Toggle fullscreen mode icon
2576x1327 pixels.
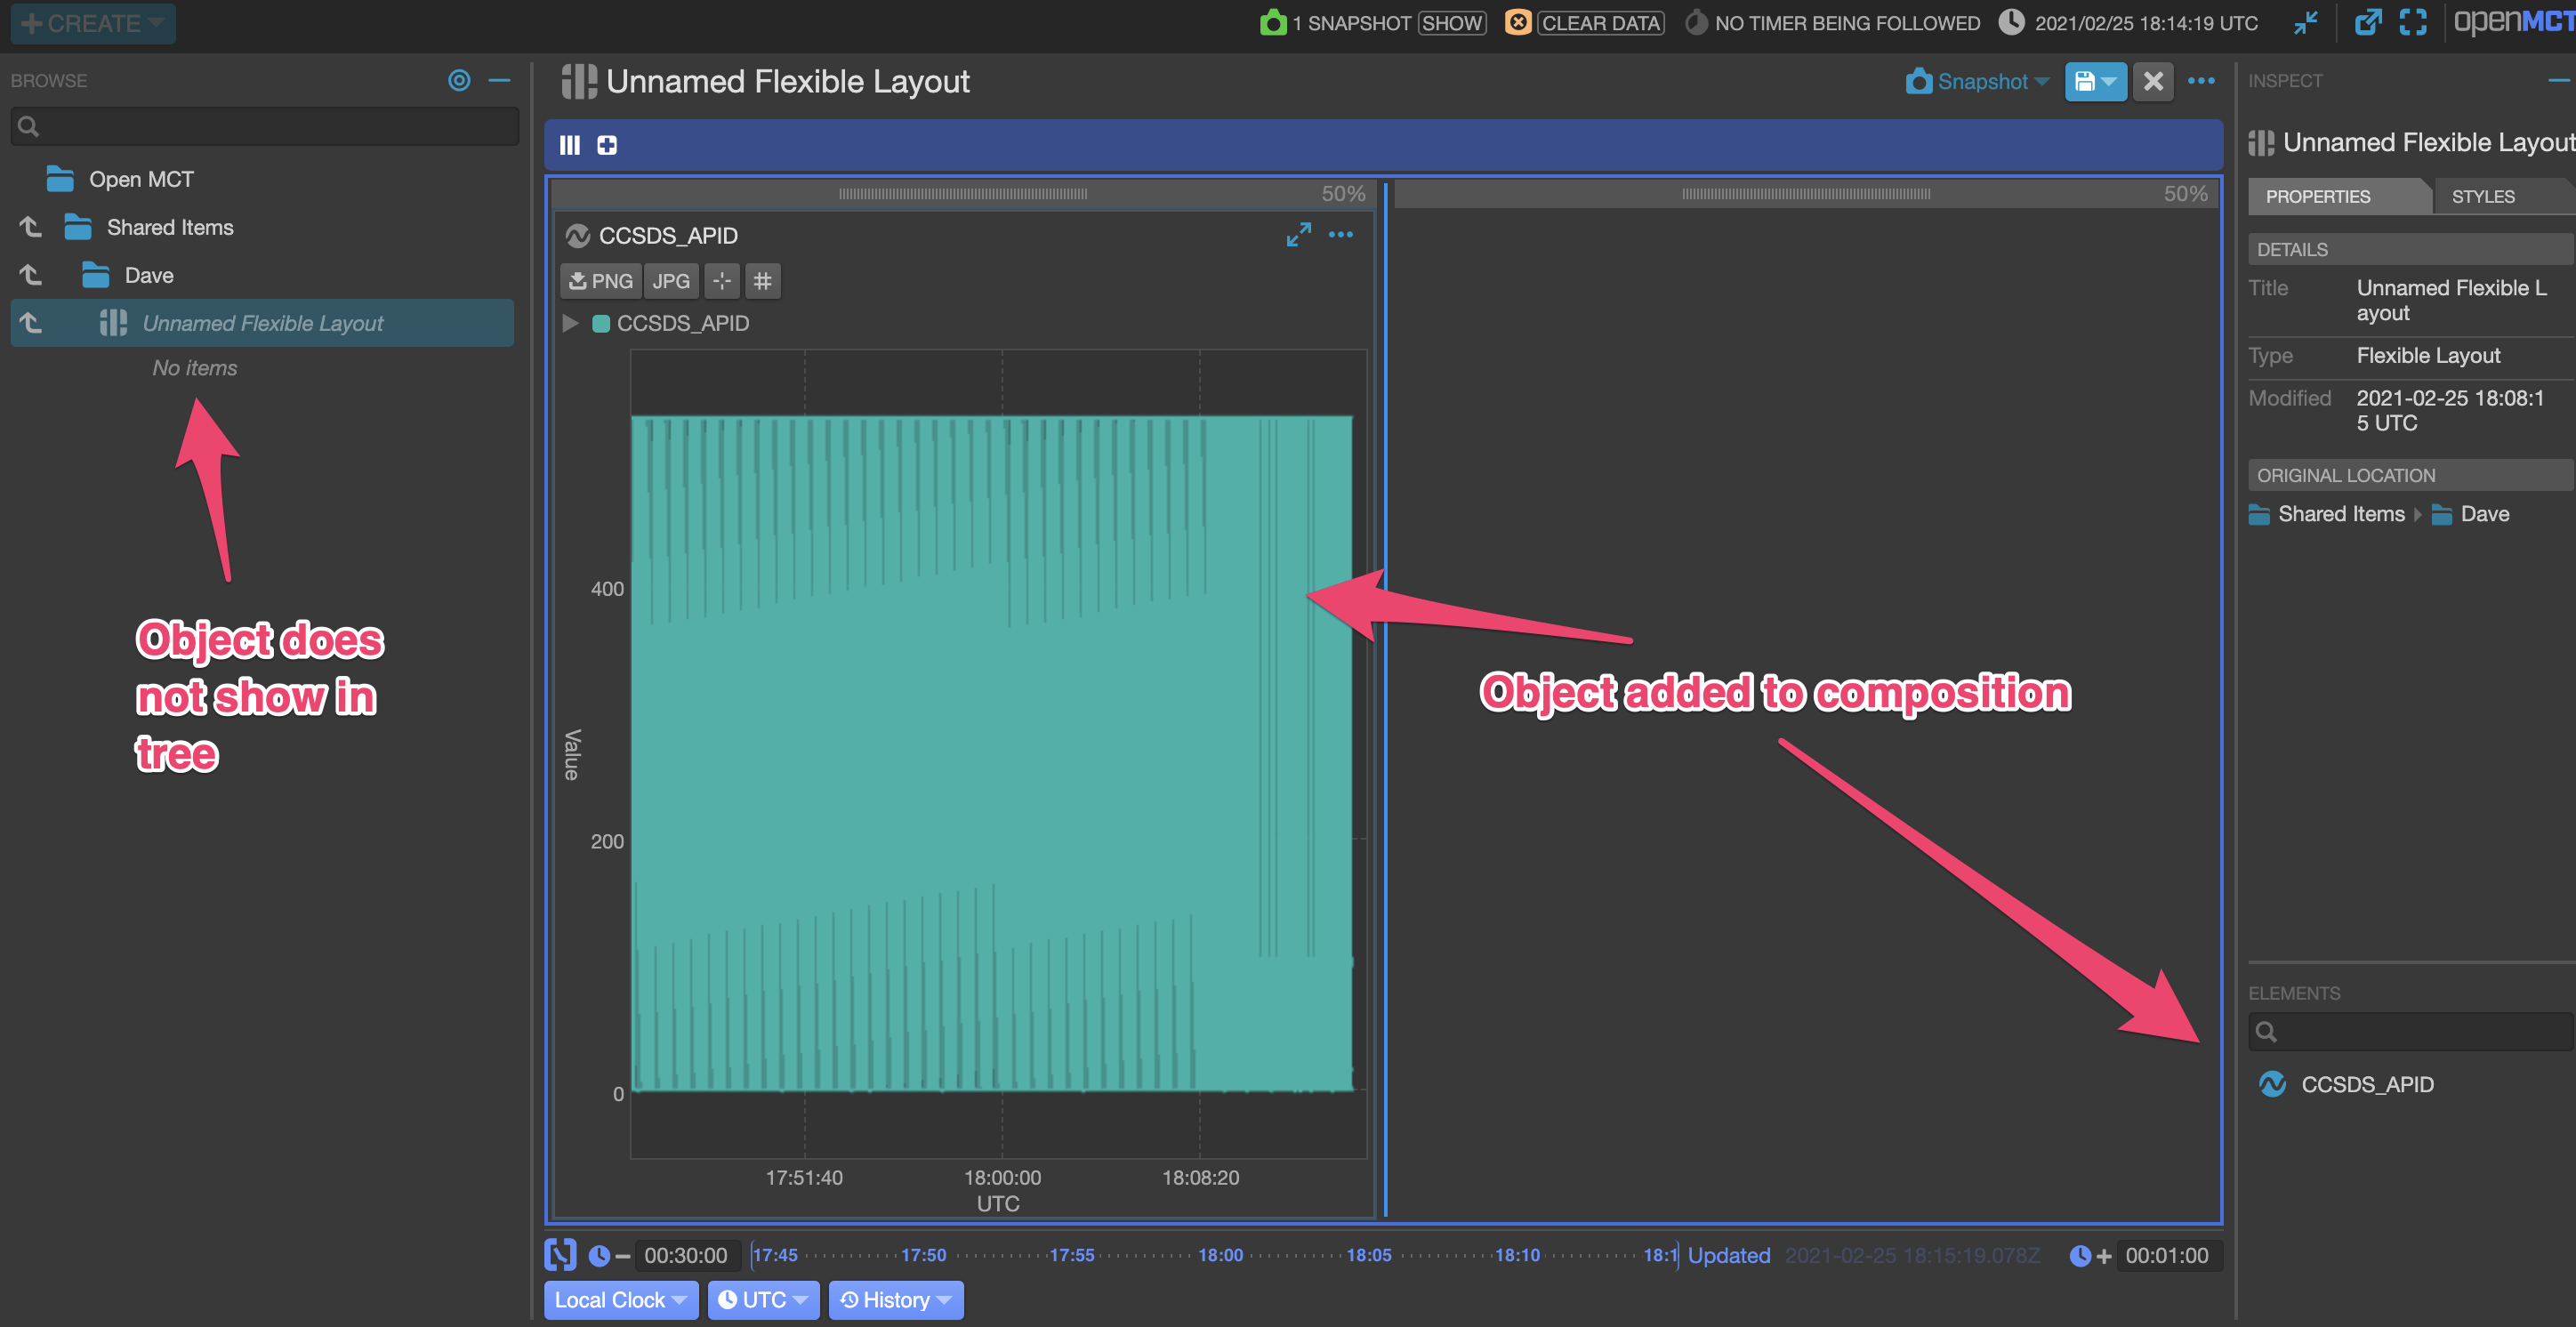pos(2413,22)
